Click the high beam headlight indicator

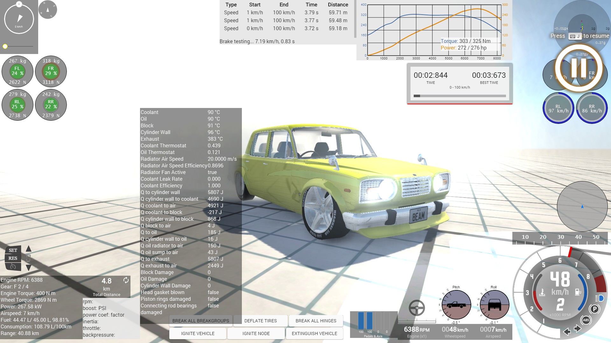coord(599,298)
